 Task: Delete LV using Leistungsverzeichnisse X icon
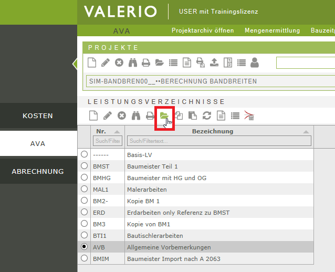(121, 116)
